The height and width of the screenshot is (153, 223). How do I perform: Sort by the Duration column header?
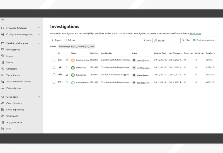tap(210, 53)
